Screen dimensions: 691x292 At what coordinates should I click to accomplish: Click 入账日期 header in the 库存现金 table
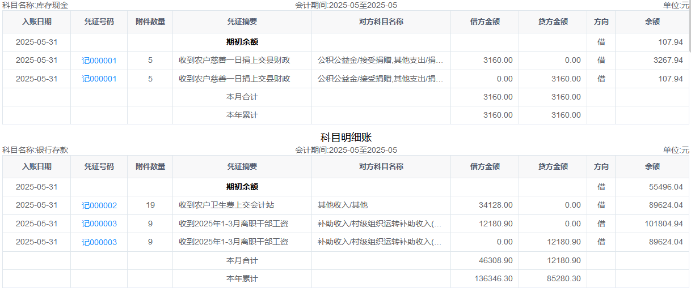(x=36, y=22)
